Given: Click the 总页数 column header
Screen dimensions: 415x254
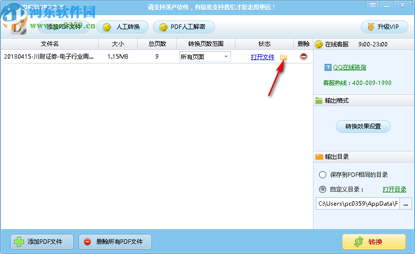Looking at the screenshot, I should pyautogui.click(x=157, y=44).
